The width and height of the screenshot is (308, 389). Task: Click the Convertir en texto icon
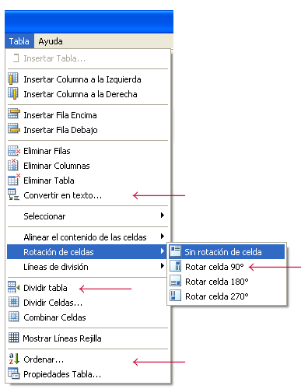tap(13, 194)
